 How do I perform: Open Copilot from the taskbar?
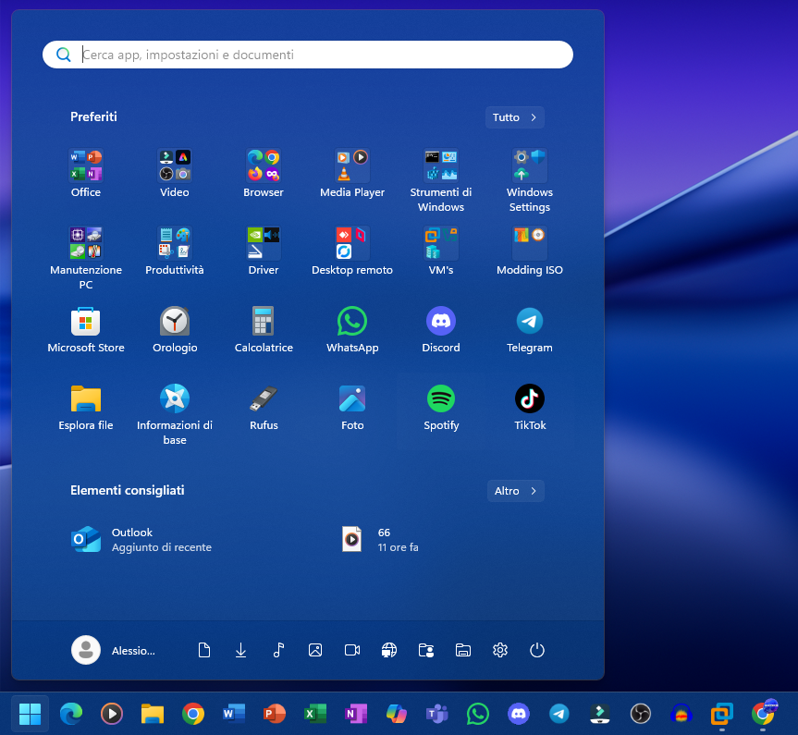tap(397, 714)
